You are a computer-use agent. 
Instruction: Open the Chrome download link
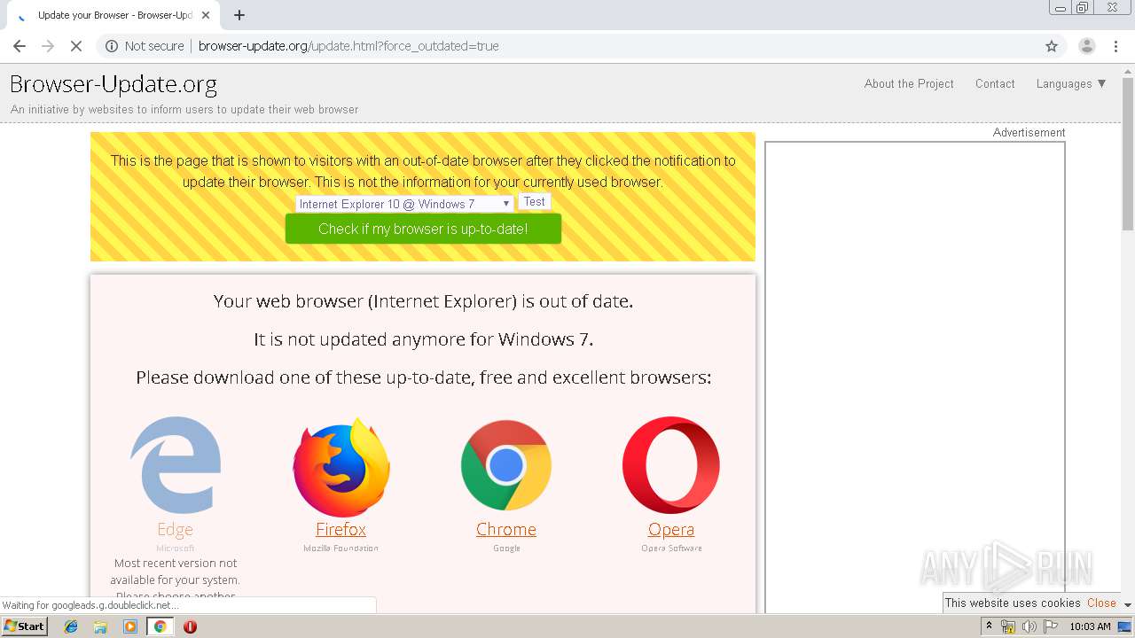(x=506, y=529)
